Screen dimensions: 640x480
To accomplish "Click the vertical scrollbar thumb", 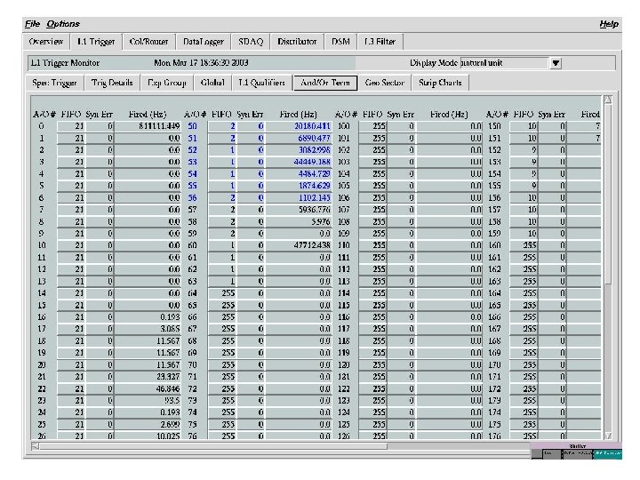I will pyautogui.click(x=608, y=194).
